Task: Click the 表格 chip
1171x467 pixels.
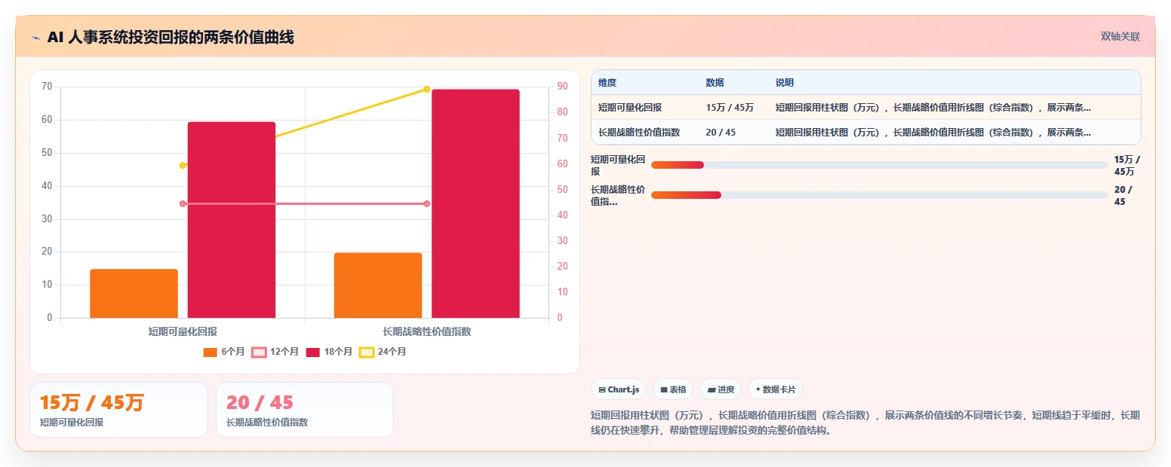Action: (673, 389)
